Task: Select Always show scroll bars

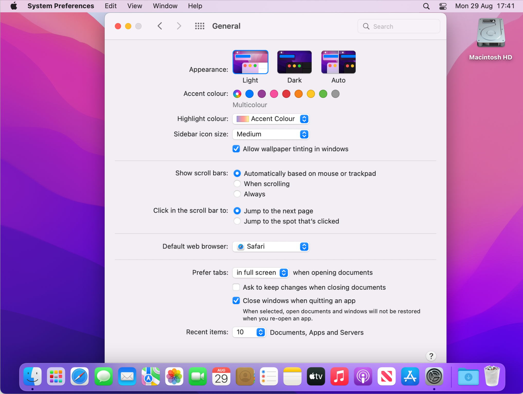Action: pyautogui.click(x=237, y=194)
